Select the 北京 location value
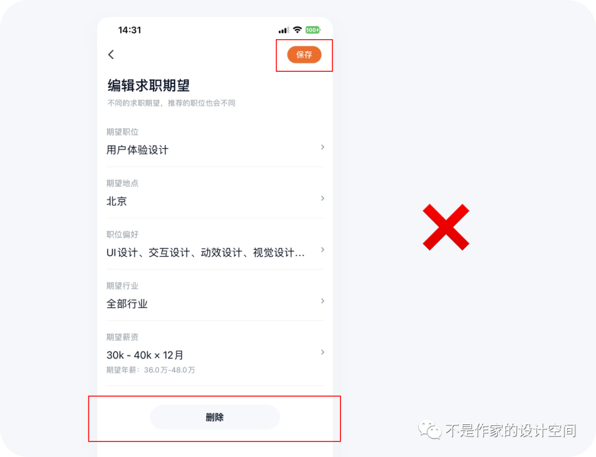The image size is (596, 457). click(x=116, y=201)
